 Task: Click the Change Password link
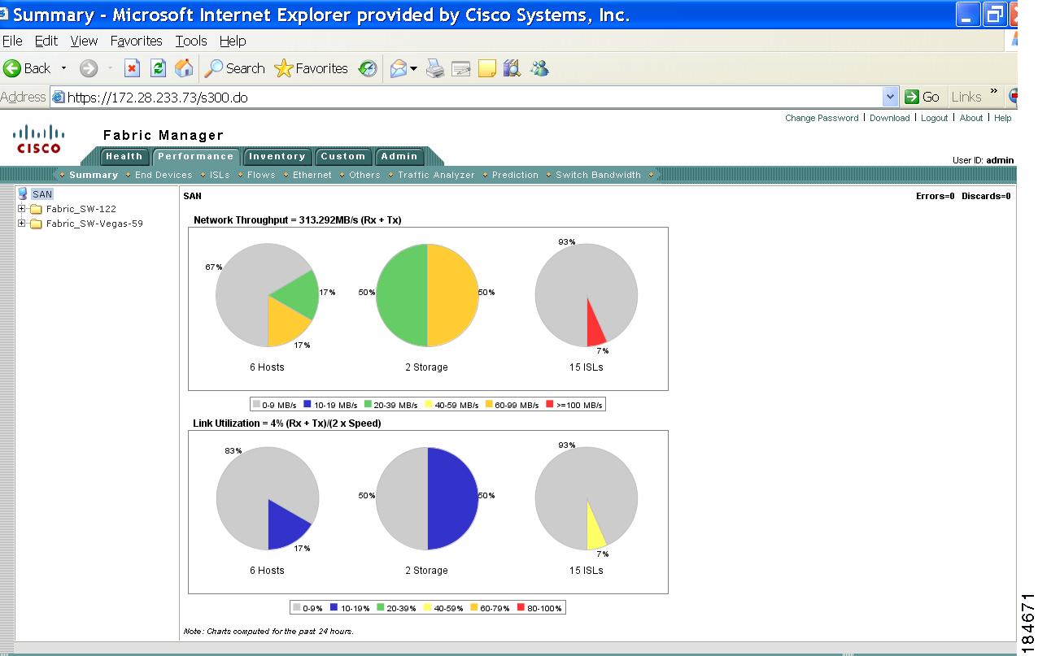[x=822, y=118]
